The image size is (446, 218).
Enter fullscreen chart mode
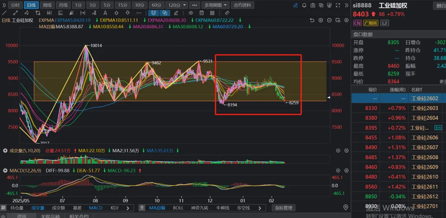pyautogui.click(x=338, y=5)
